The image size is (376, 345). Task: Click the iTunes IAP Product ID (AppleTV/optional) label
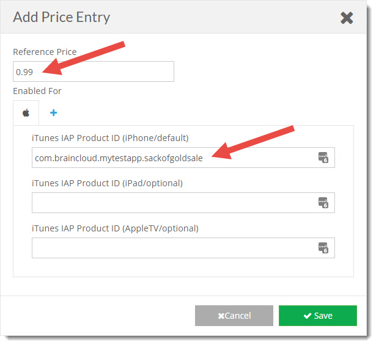click(115, 228)
